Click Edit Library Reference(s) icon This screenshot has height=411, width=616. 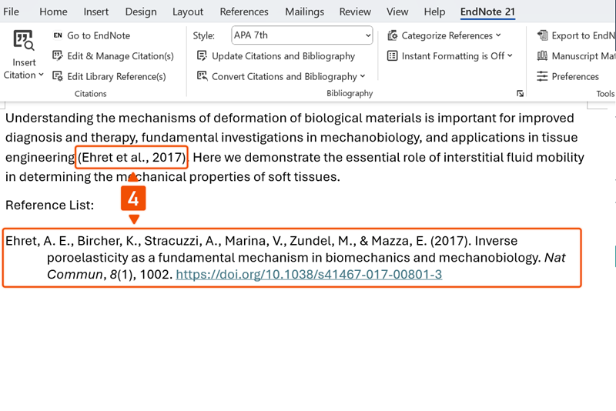click(58, 76)
